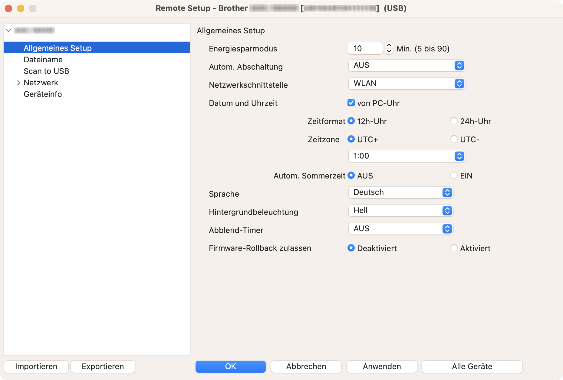Click the Alle Geräte button
The image size is (563, 380).
click(472, 366)
